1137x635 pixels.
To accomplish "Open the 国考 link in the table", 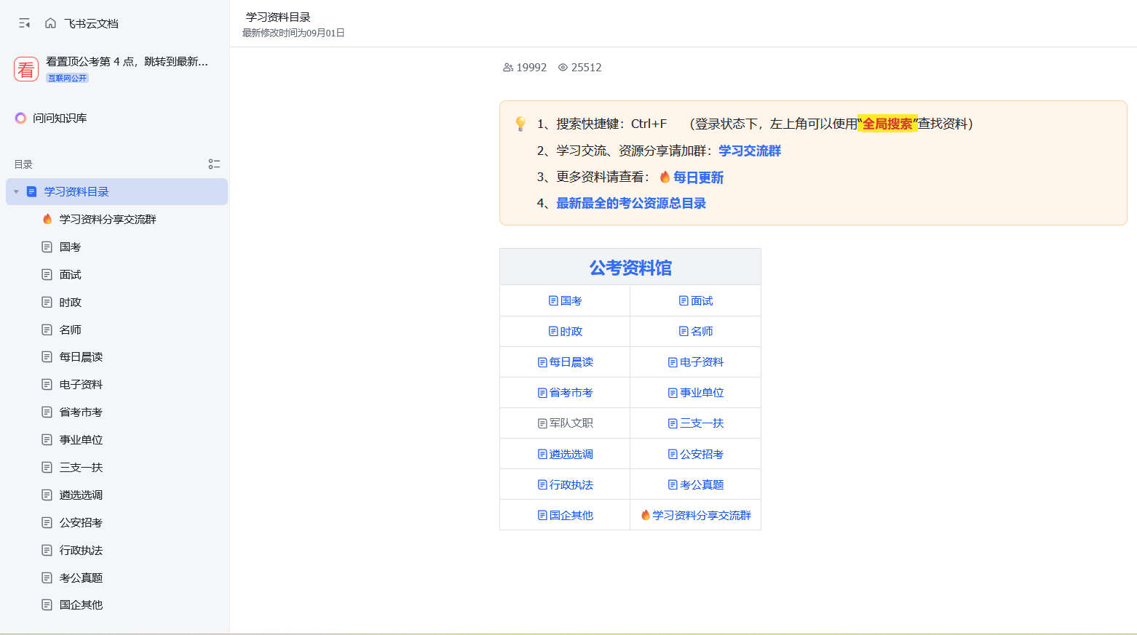I will (565, 301).
